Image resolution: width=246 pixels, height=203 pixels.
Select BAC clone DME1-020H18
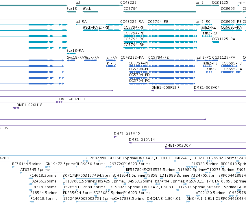coord(29,105)
